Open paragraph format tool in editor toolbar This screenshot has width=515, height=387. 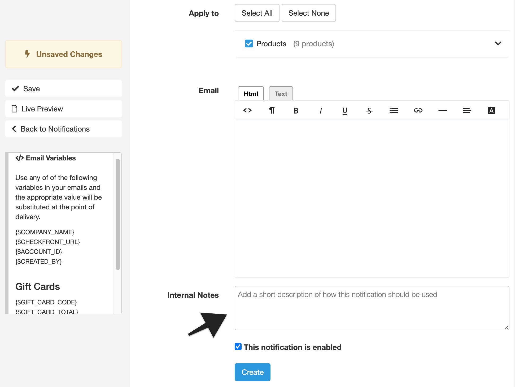272,110
